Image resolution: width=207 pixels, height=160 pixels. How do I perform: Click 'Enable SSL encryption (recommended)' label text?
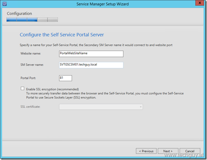pos(52,89)
